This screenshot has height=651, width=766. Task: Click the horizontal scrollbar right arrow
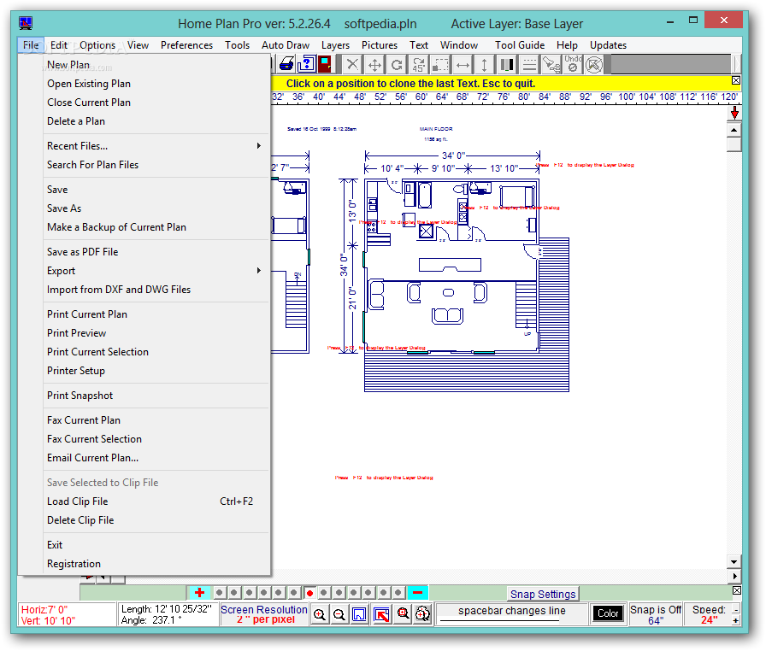[734, 576]
